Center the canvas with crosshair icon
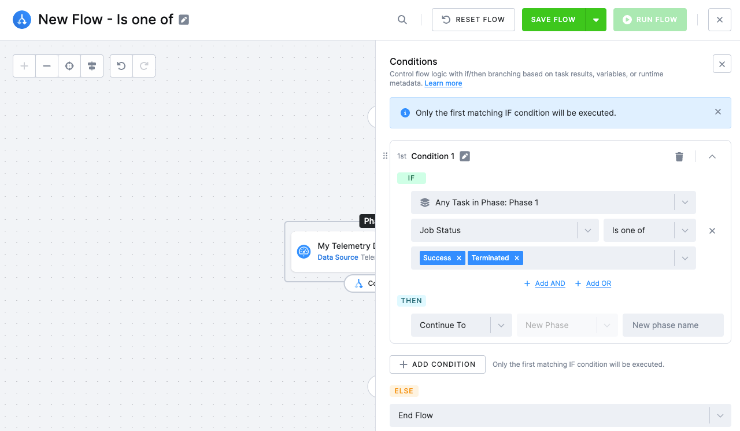The width and height of the screenshot is (740, 431). [x=69, y=66]
